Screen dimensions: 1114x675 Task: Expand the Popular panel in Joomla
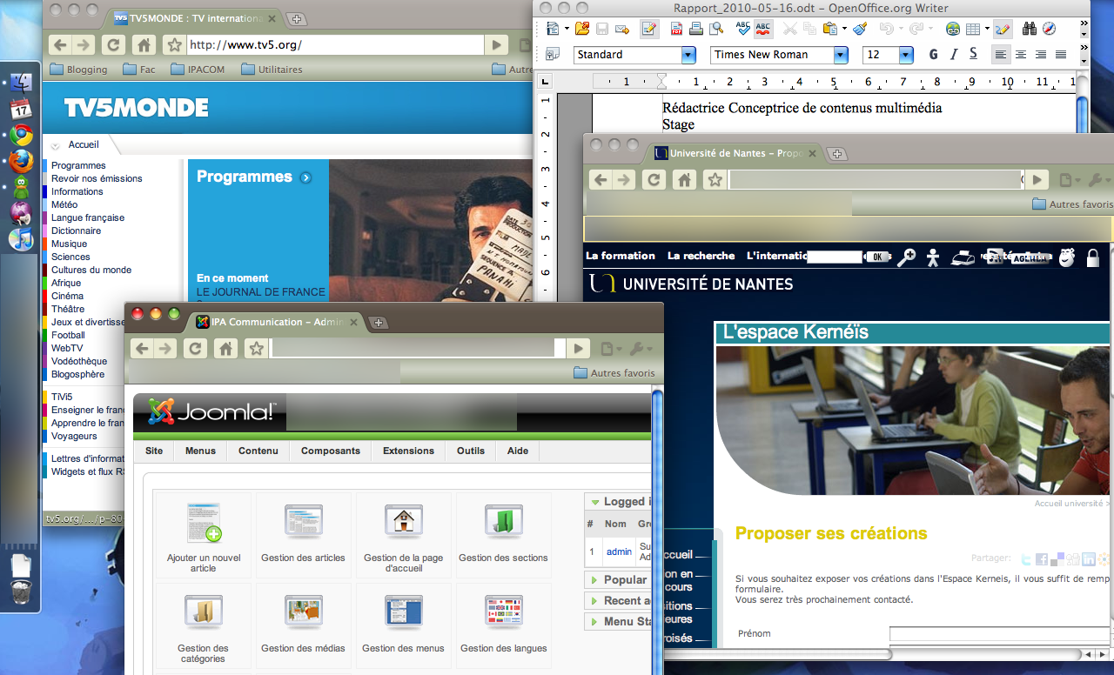618,579
